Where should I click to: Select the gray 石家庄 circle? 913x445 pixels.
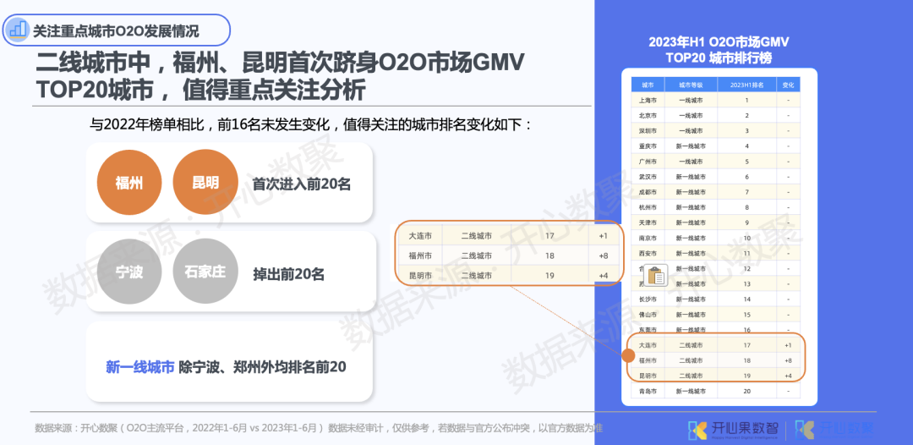[x=205, y=273]
